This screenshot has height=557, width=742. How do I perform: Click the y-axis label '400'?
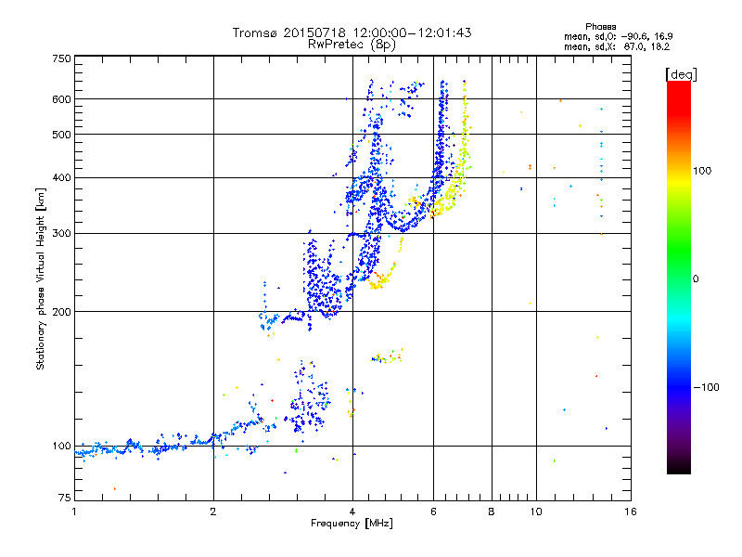click(x=62, y=178)
